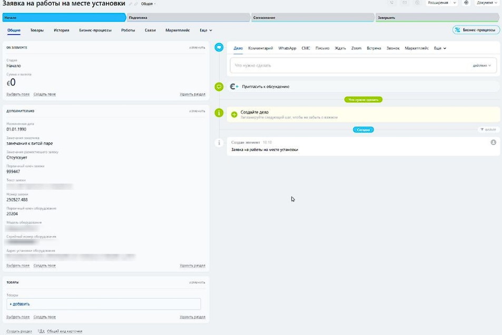Viewport: 502px width, 335px height.
Task: Select the WhatsApp tab in timeline
Action: (x=287, y=48)
